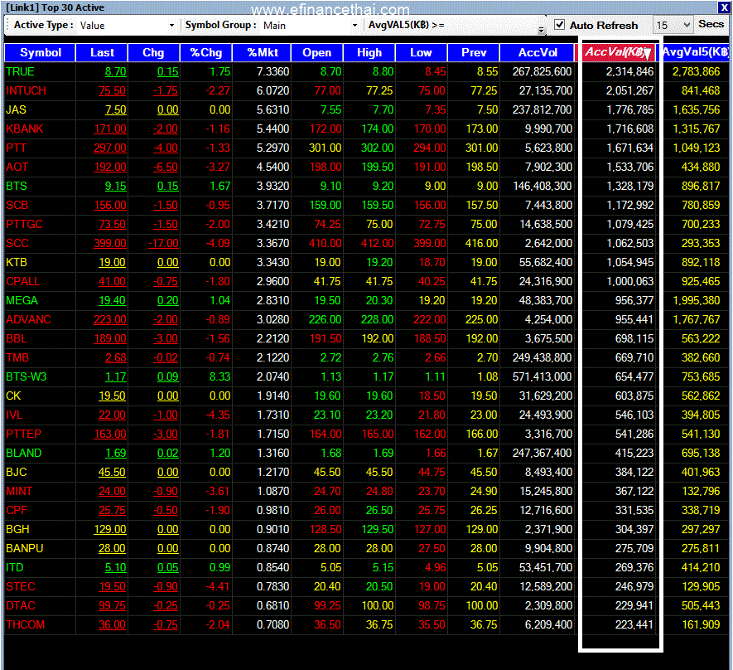Click PTT's change value -4.00 link

[166, 148]
